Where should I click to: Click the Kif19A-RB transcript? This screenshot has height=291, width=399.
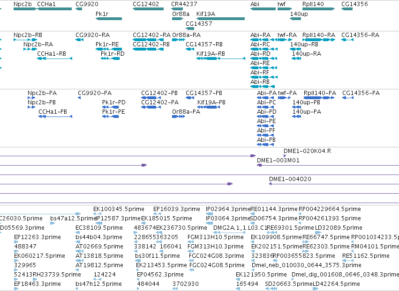point(221,58)
